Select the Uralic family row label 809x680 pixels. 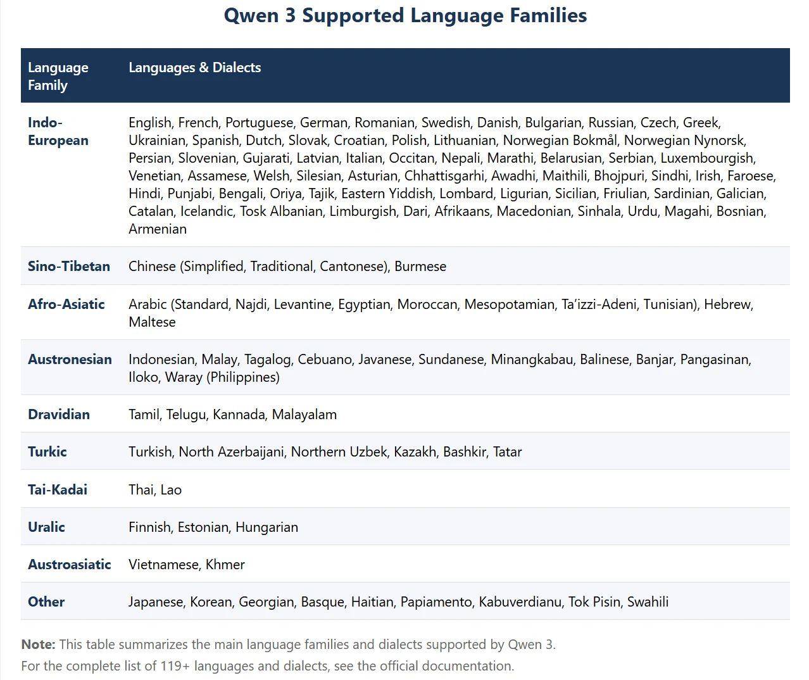click(46, 527)
